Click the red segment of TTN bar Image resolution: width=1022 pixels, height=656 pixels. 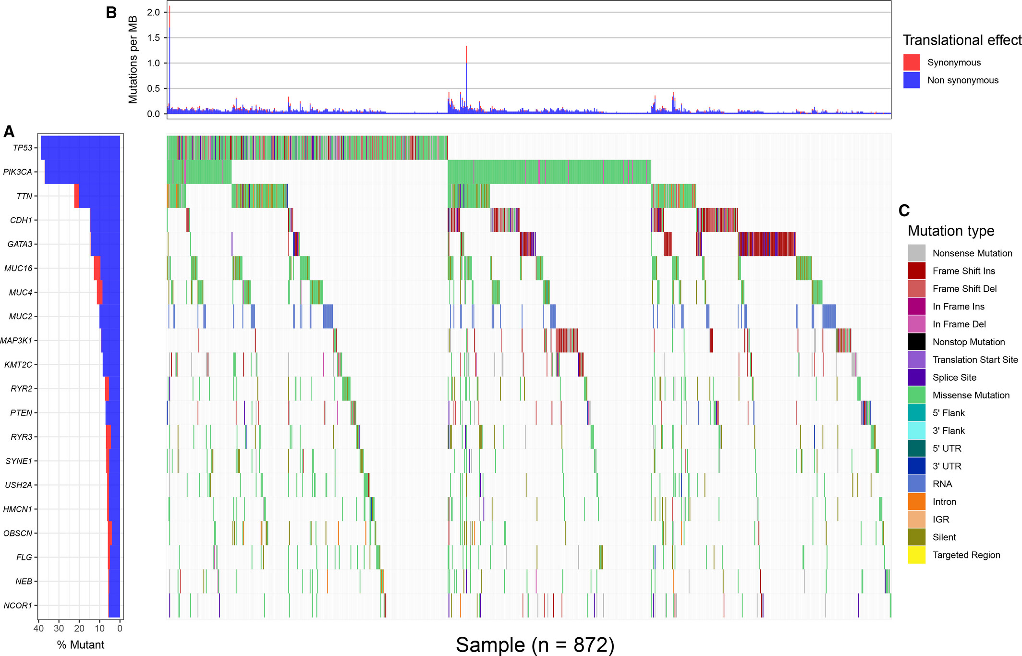click(x=76, y=196)
